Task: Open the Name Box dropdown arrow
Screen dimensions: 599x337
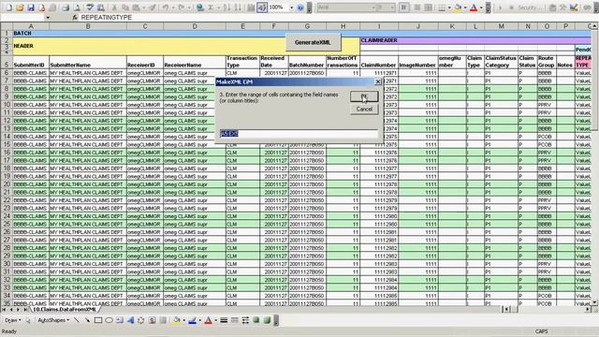Action: (x=48, y=18)
